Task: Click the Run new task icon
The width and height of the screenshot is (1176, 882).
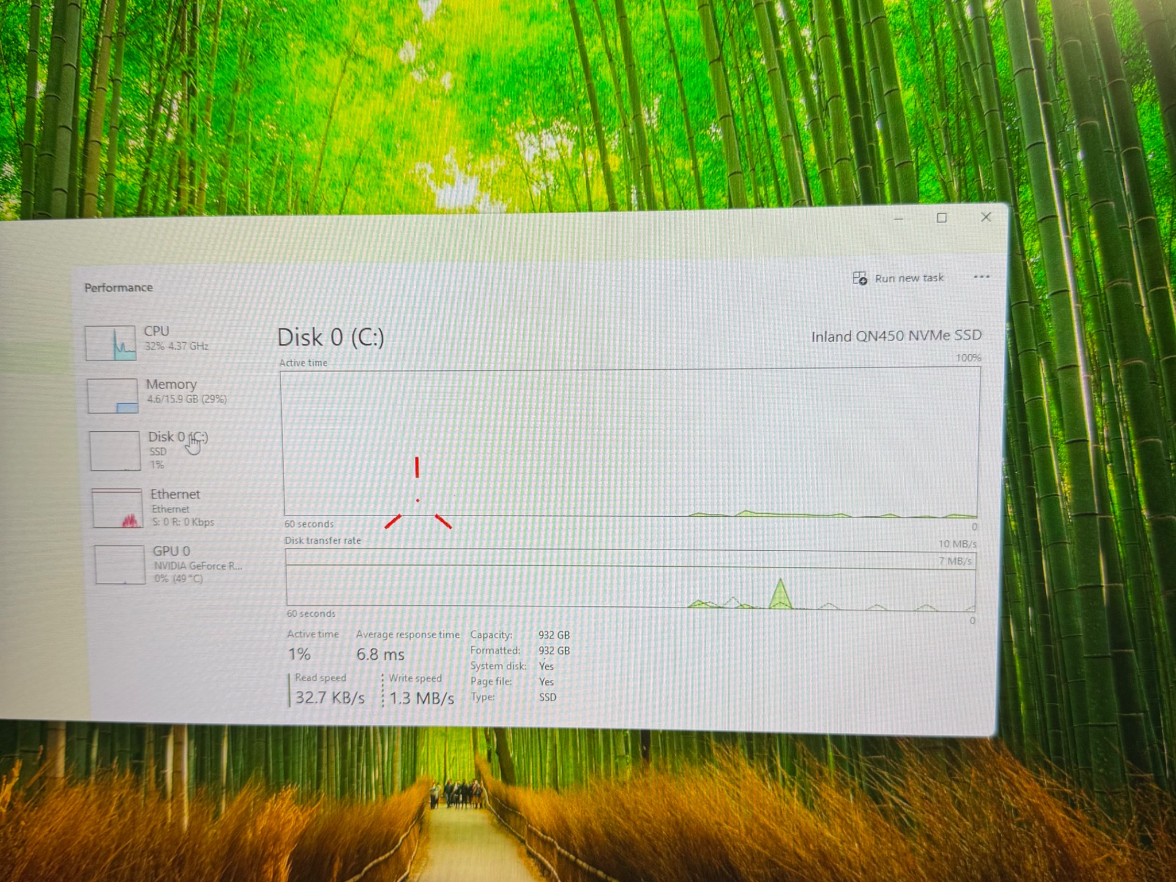Action: pos(860,278)
